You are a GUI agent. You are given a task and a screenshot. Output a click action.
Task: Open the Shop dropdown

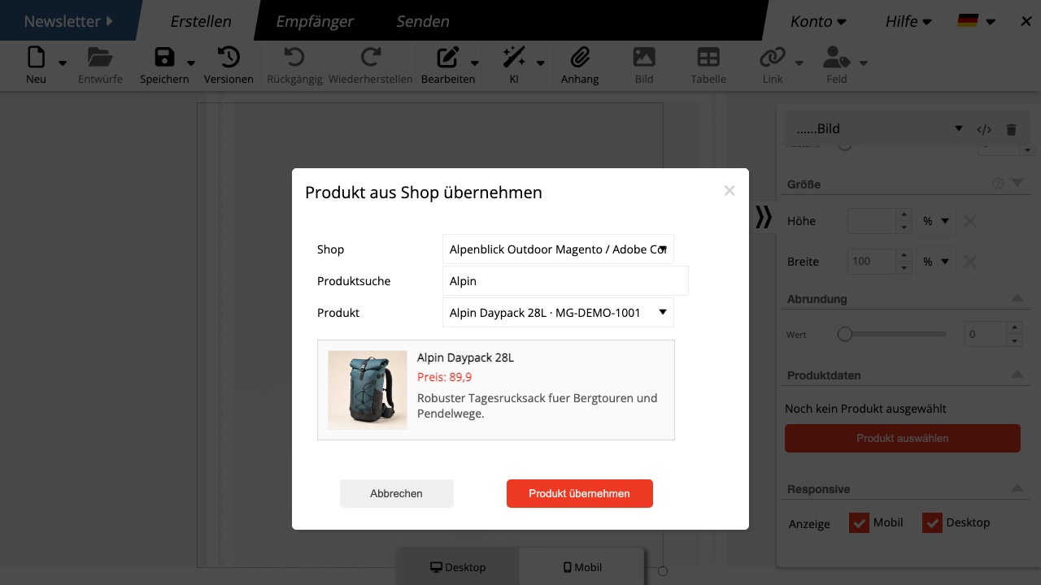pyautogui.click(x=558, y=249)
